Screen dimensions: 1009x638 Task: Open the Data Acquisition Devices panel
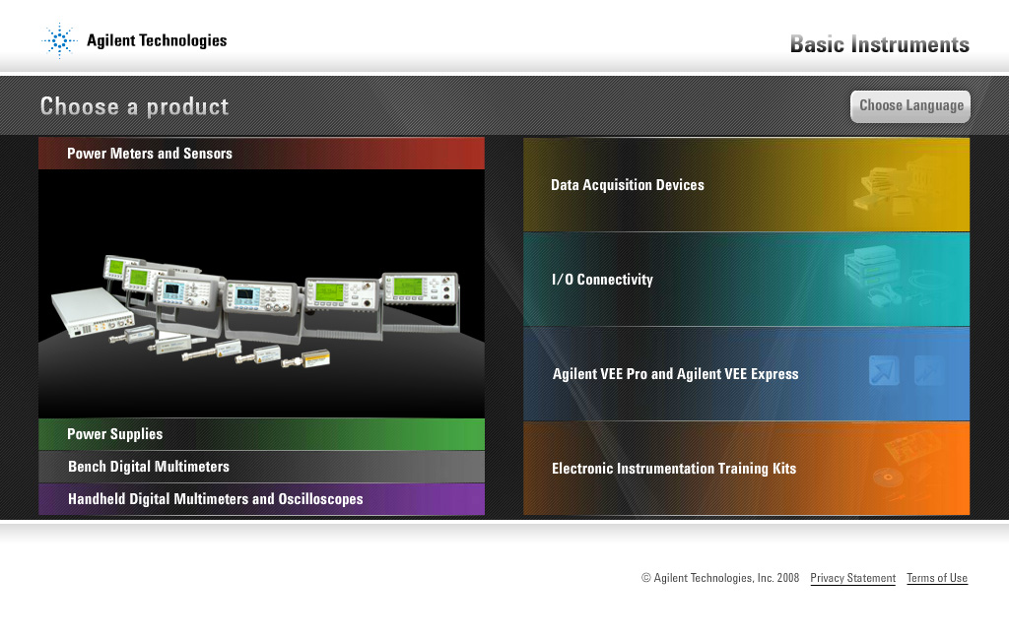tap(690, 184)
